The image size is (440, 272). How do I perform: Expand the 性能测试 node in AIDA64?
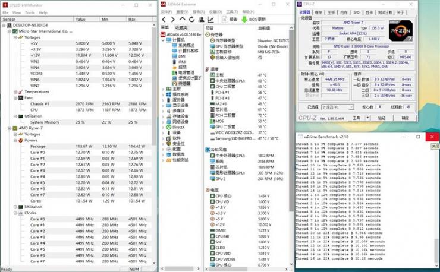click(163, 160)
